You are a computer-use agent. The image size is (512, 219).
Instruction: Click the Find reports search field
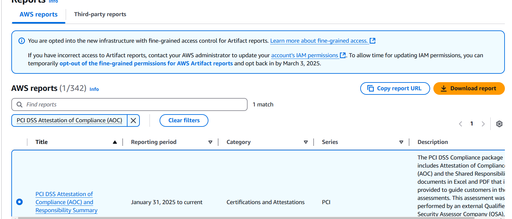tap(129, 104)
